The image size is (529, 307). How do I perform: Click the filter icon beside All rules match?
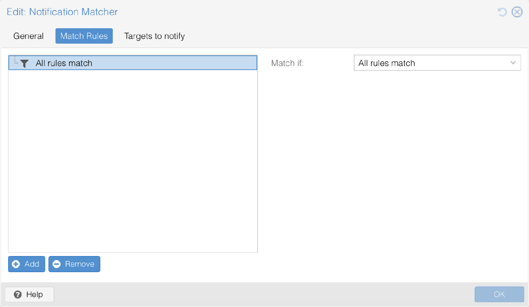(24, 63)
